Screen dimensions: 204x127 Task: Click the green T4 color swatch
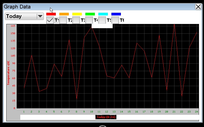[x=90, y=14]
